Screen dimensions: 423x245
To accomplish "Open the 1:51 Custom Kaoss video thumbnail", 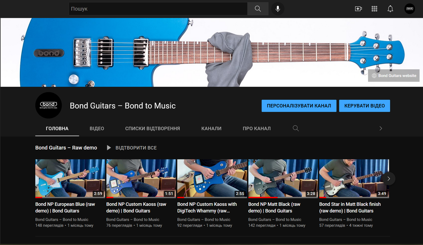I will [x=141, y=178].
